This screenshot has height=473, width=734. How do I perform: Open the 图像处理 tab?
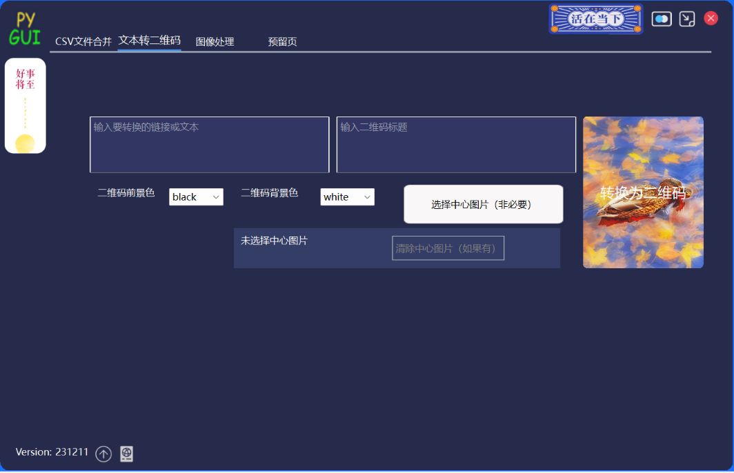[x=214, y=41]
